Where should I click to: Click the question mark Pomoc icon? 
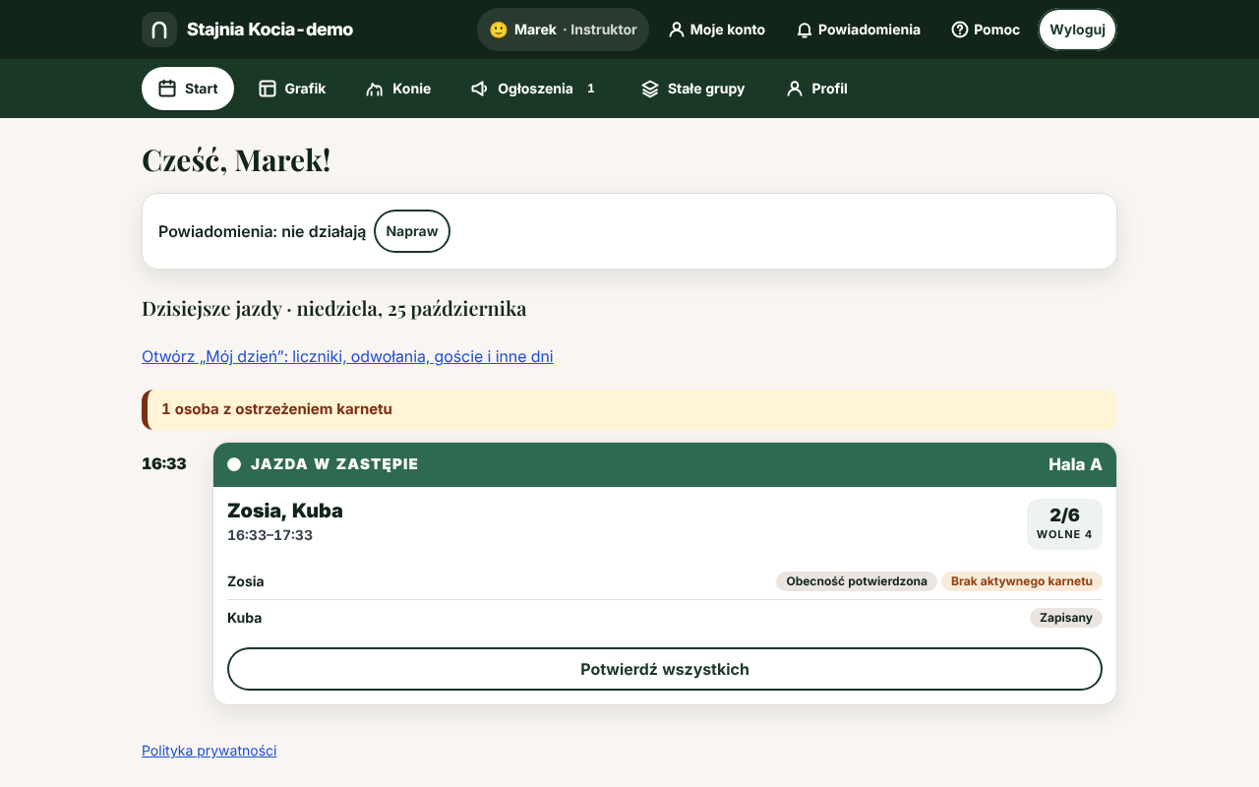(x=960, y=30)
